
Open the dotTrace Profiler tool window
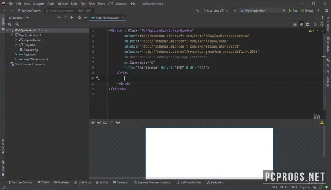point(189,183)
